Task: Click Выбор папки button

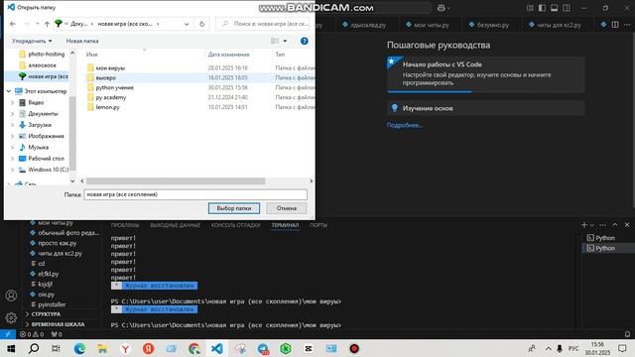Action: coord(234,208)
